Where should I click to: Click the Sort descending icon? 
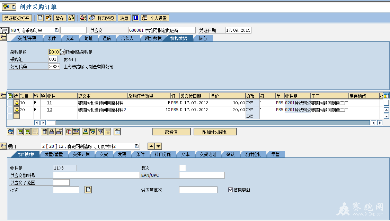pyautogui.click(x=93, y=132)
